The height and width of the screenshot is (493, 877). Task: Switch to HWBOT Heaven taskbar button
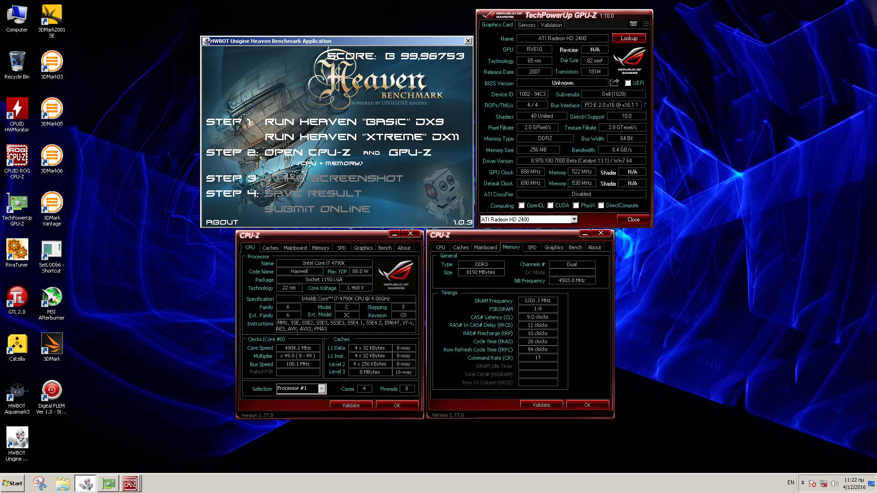click(x=85, y=483)
